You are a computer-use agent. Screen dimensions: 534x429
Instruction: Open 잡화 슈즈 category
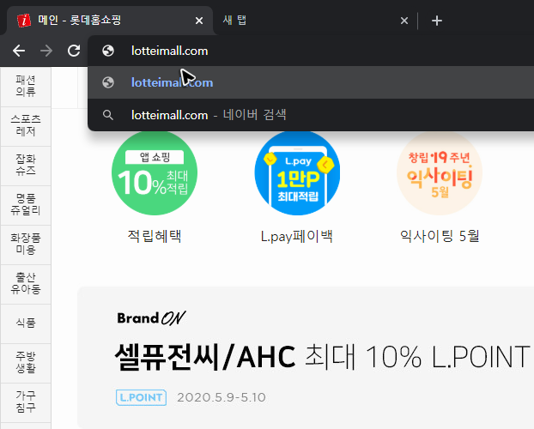pyautogui.click(x=26, y=165)
